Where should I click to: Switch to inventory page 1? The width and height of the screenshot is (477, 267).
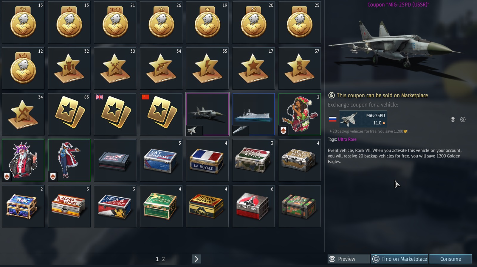pos(157,259)
